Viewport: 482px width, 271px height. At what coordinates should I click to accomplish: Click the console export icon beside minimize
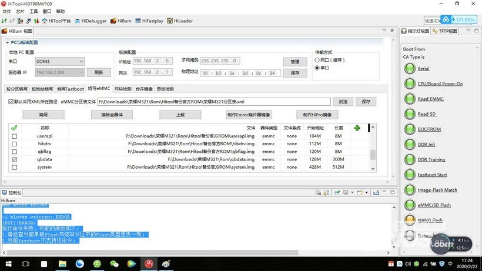[376, 193]
